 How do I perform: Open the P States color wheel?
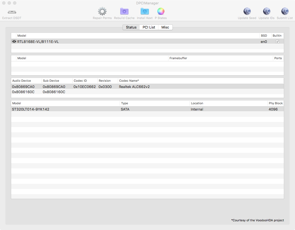click(161, 12)
